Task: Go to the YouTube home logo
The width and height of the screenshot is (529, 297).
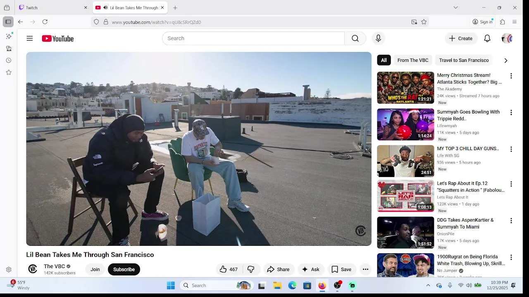Action: click(57, 38)
